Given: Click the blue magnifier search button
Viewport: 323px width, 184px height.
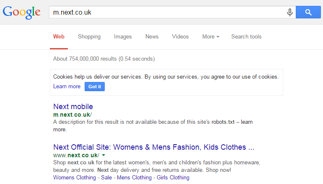Looking at the screenshot, I should click(308, 12).
